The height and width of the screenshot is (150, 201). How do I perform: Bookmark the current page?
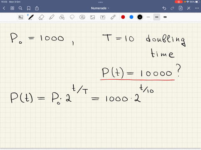click(x=28, y=8)
